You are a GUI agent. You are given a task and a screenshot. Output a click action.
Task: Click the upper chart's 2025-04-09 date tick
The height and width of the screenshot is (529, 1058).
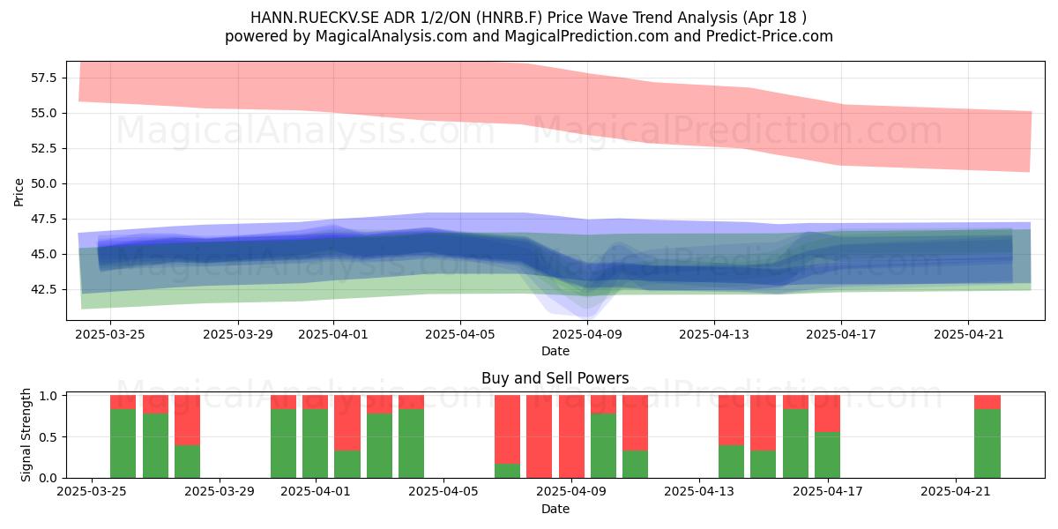tap(587, 334)
